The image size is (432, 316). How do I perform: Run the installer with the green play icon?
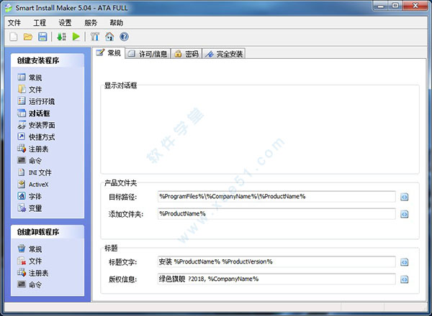click(x=76, y=37)
